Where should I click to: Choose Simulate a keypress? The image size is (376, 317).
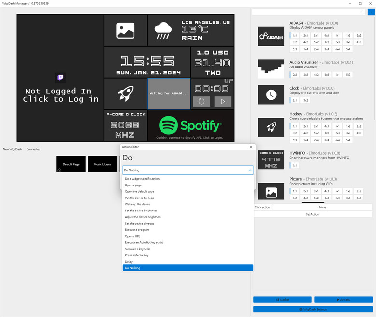(188, 249)
